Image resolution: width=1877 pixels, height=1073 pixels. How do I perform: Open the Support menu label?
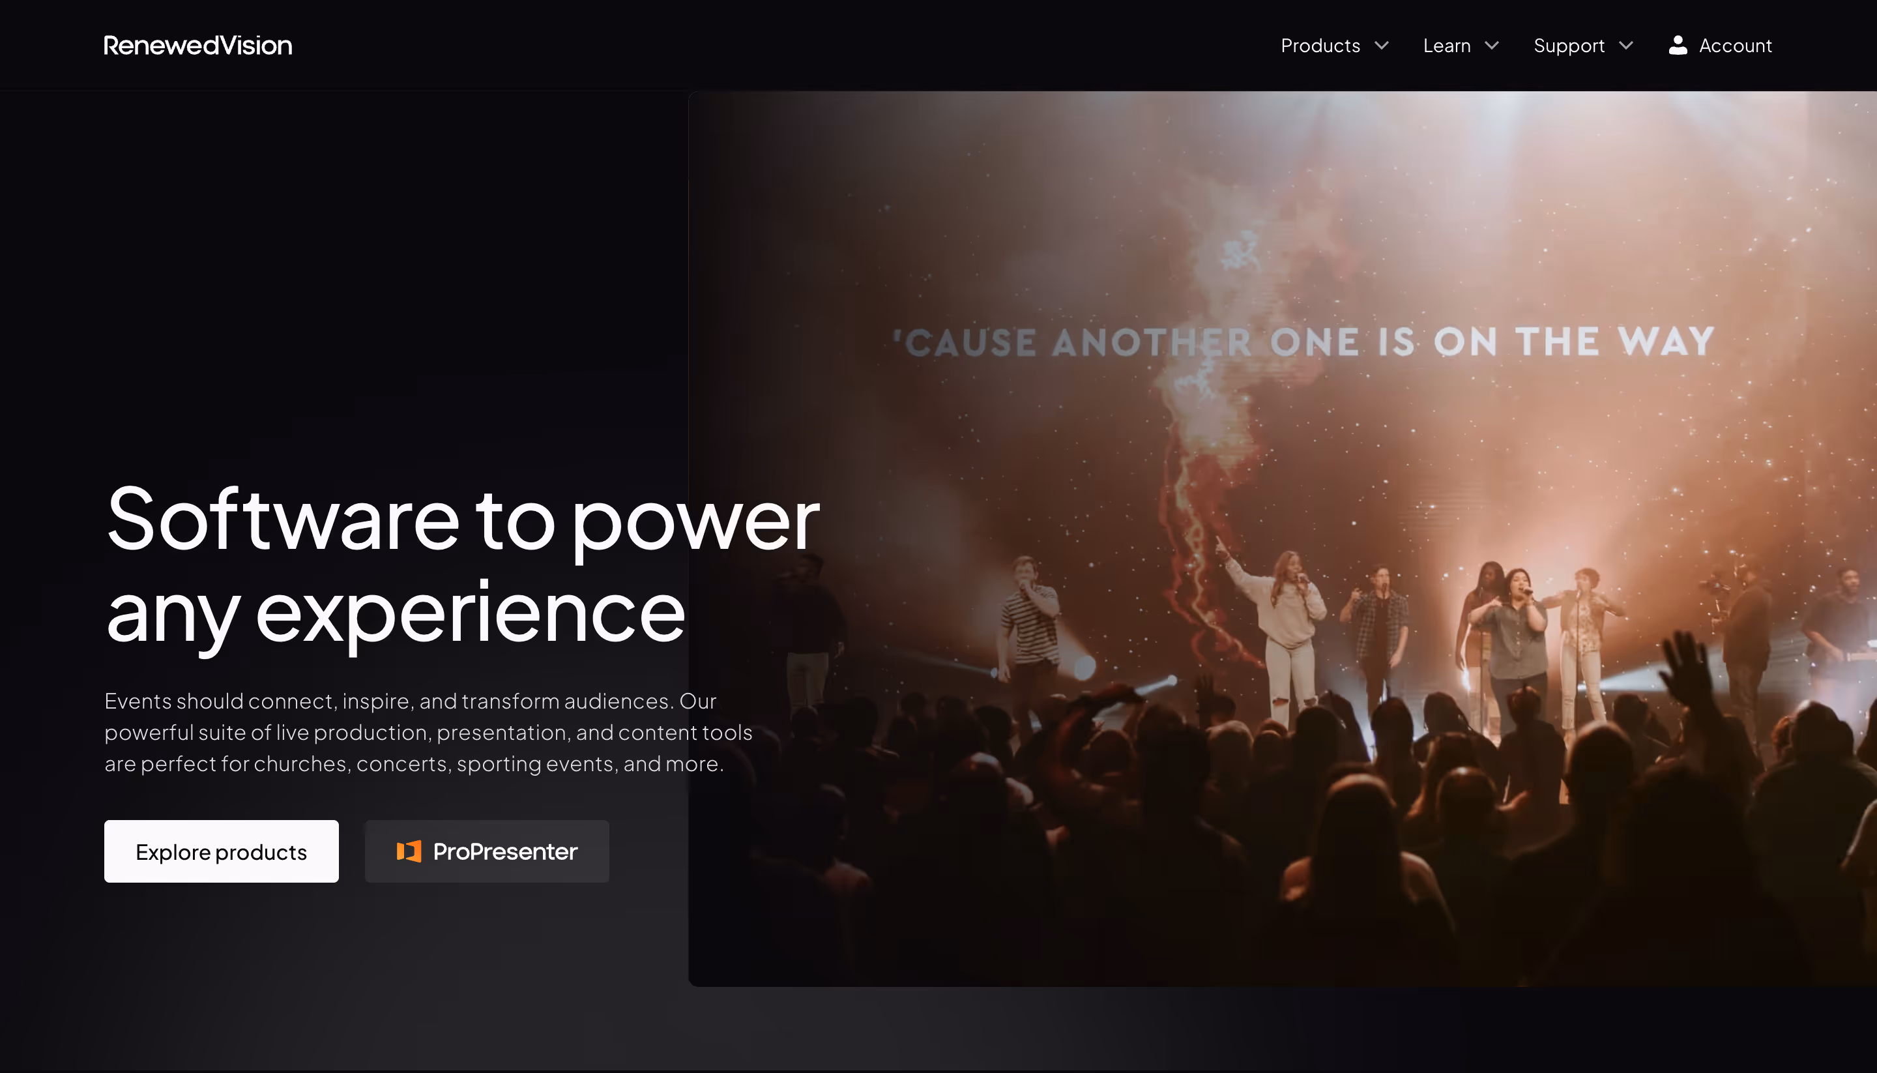tap(1568, 46)
